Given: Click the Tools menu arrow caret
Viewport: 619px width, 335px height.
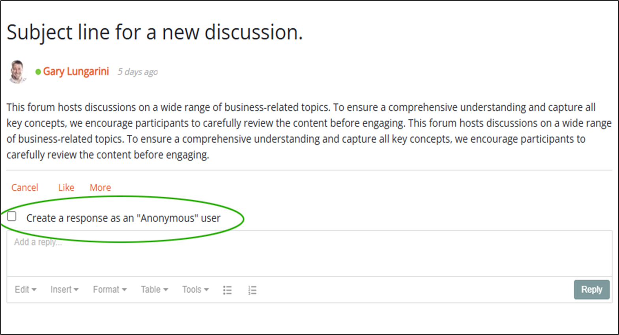Looking at the screenshot, I should (x=206, y=290).
